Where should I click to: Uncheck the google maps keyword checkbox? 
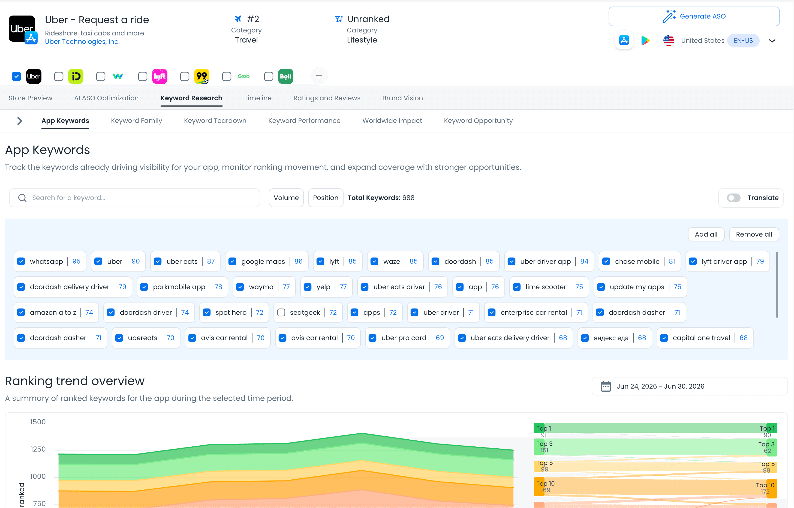point(232,262)
